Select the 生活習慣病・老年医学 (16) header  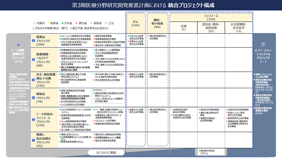(239, 28)
